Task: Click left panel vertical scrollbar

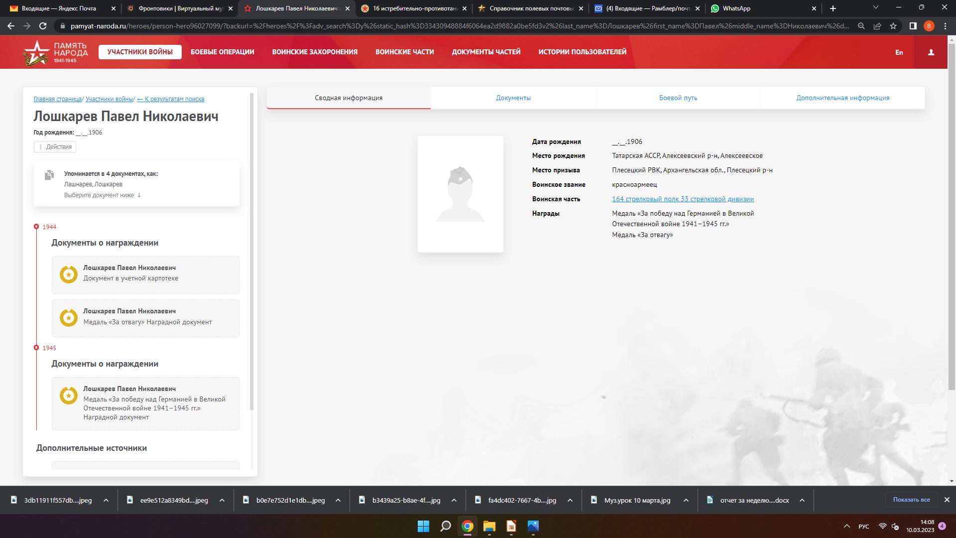Action: point(252,249)
